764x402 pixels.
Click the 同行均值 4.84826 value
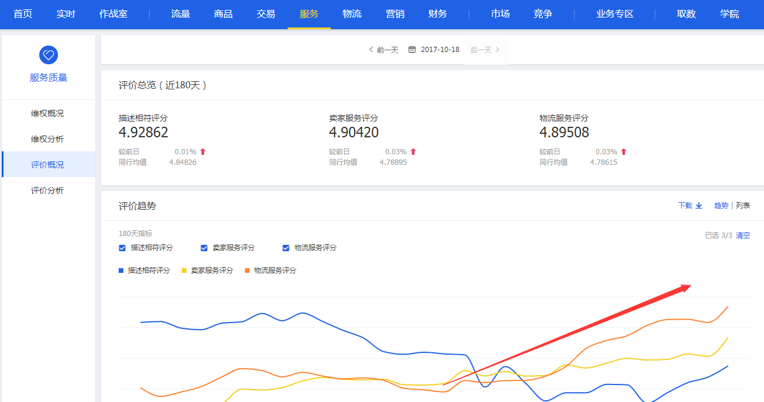(x=183, y=162)
